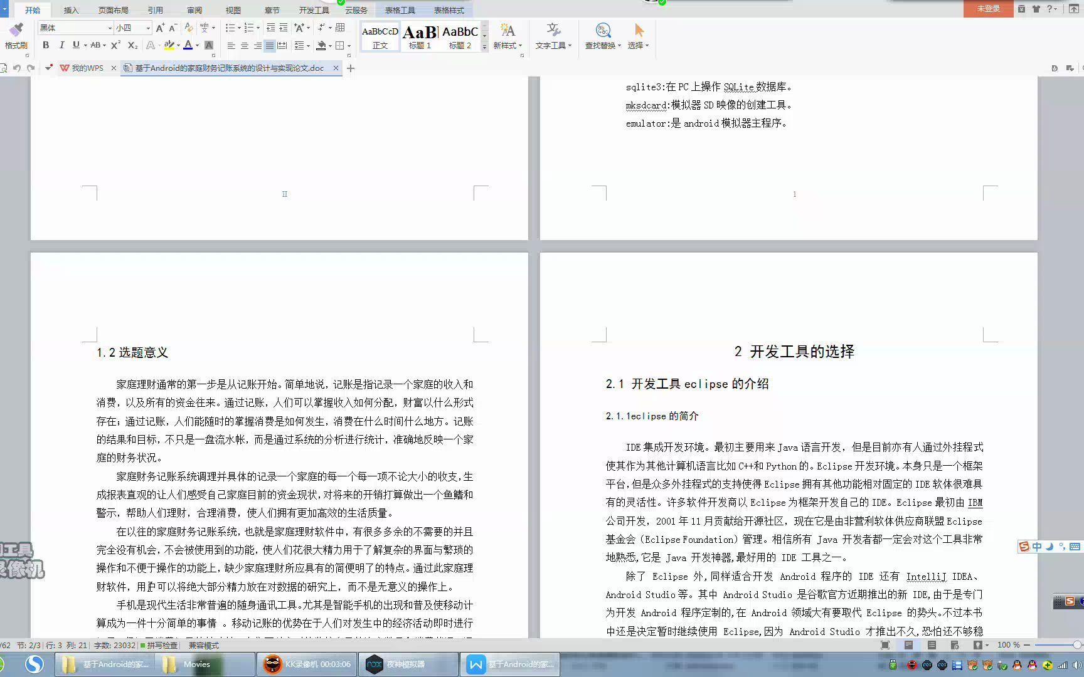Align text right
The height and width of the screenshot is (677, 1084).
258,46
